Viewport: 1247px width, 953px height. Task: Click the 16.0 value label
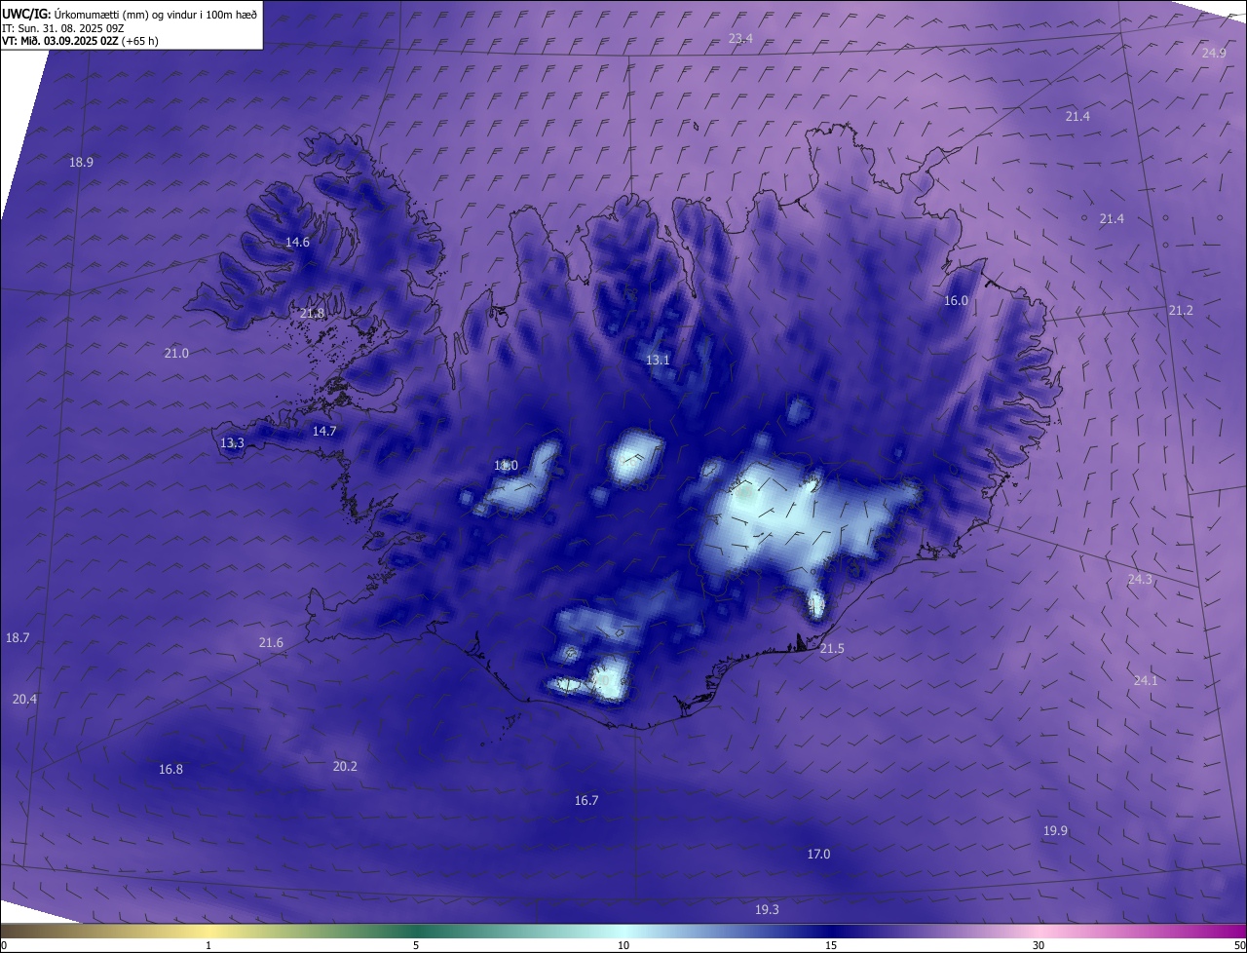(956, 300)
